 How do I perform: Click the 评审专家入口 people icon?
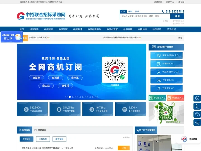click(x=159, y=80)
